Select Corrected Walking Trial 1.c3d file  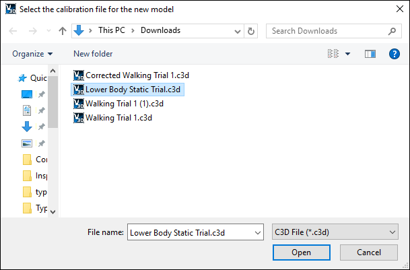tap(127, 75)
